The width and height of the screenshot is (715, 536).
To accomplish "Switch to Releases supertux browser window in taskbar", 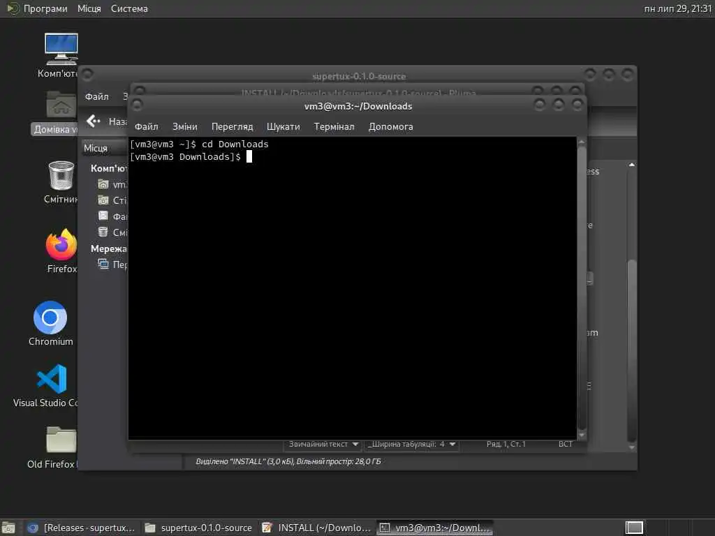I will click(82, 528).
